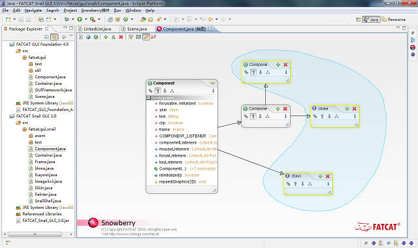Select Image3x3.java in Package Explorer
The height and width of the screenshot is (248, 418).
tap(48, 181)
